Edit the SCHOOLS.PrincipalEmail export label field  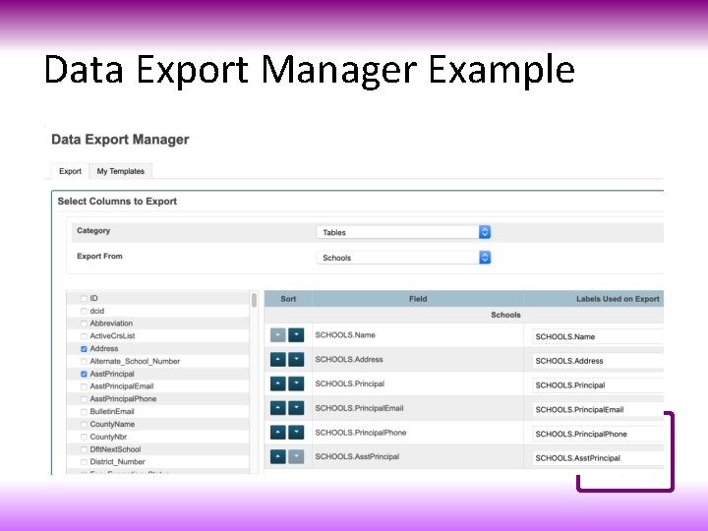[x=598, y=409]
